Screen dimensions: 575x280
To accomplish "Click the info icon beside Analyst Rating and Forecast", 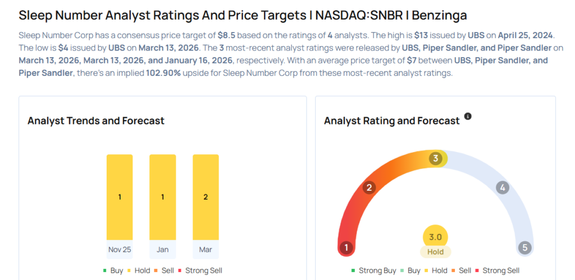I will tap(468, 117).
